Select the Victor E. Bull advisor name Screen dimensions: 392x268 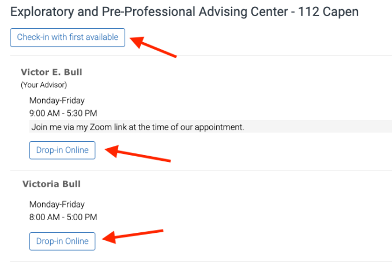51,72
